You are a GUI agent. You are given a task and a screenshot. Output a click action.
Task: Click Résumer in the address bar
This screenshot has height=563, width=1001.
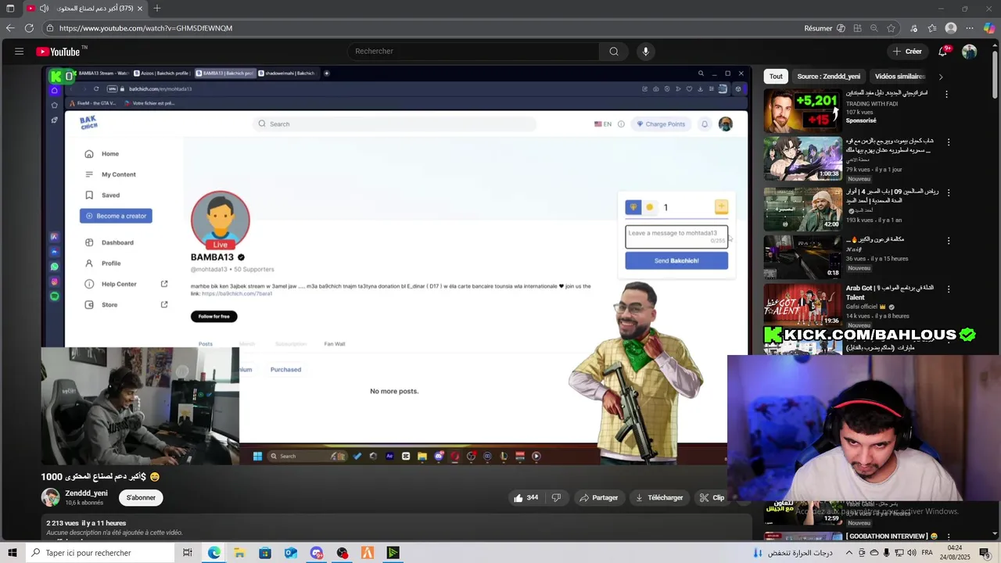pos(825,28)
